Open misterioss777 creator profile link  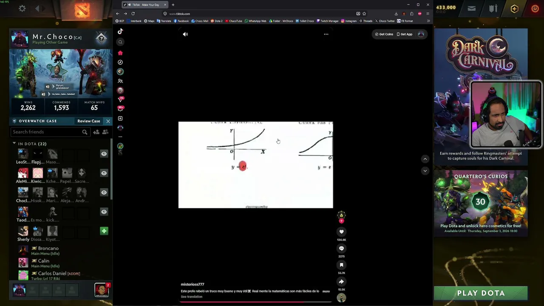pyautogui.click(x=193, y=284)
